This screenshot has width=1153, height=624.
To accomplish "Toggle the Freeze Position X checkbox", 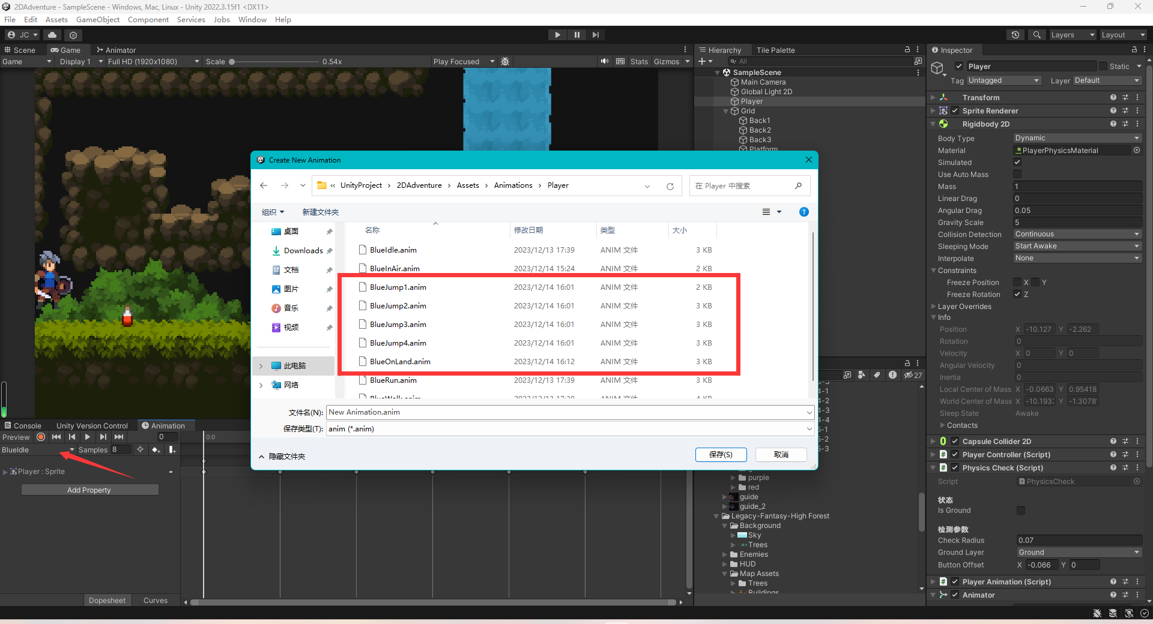I will [x=1017, y=282].
